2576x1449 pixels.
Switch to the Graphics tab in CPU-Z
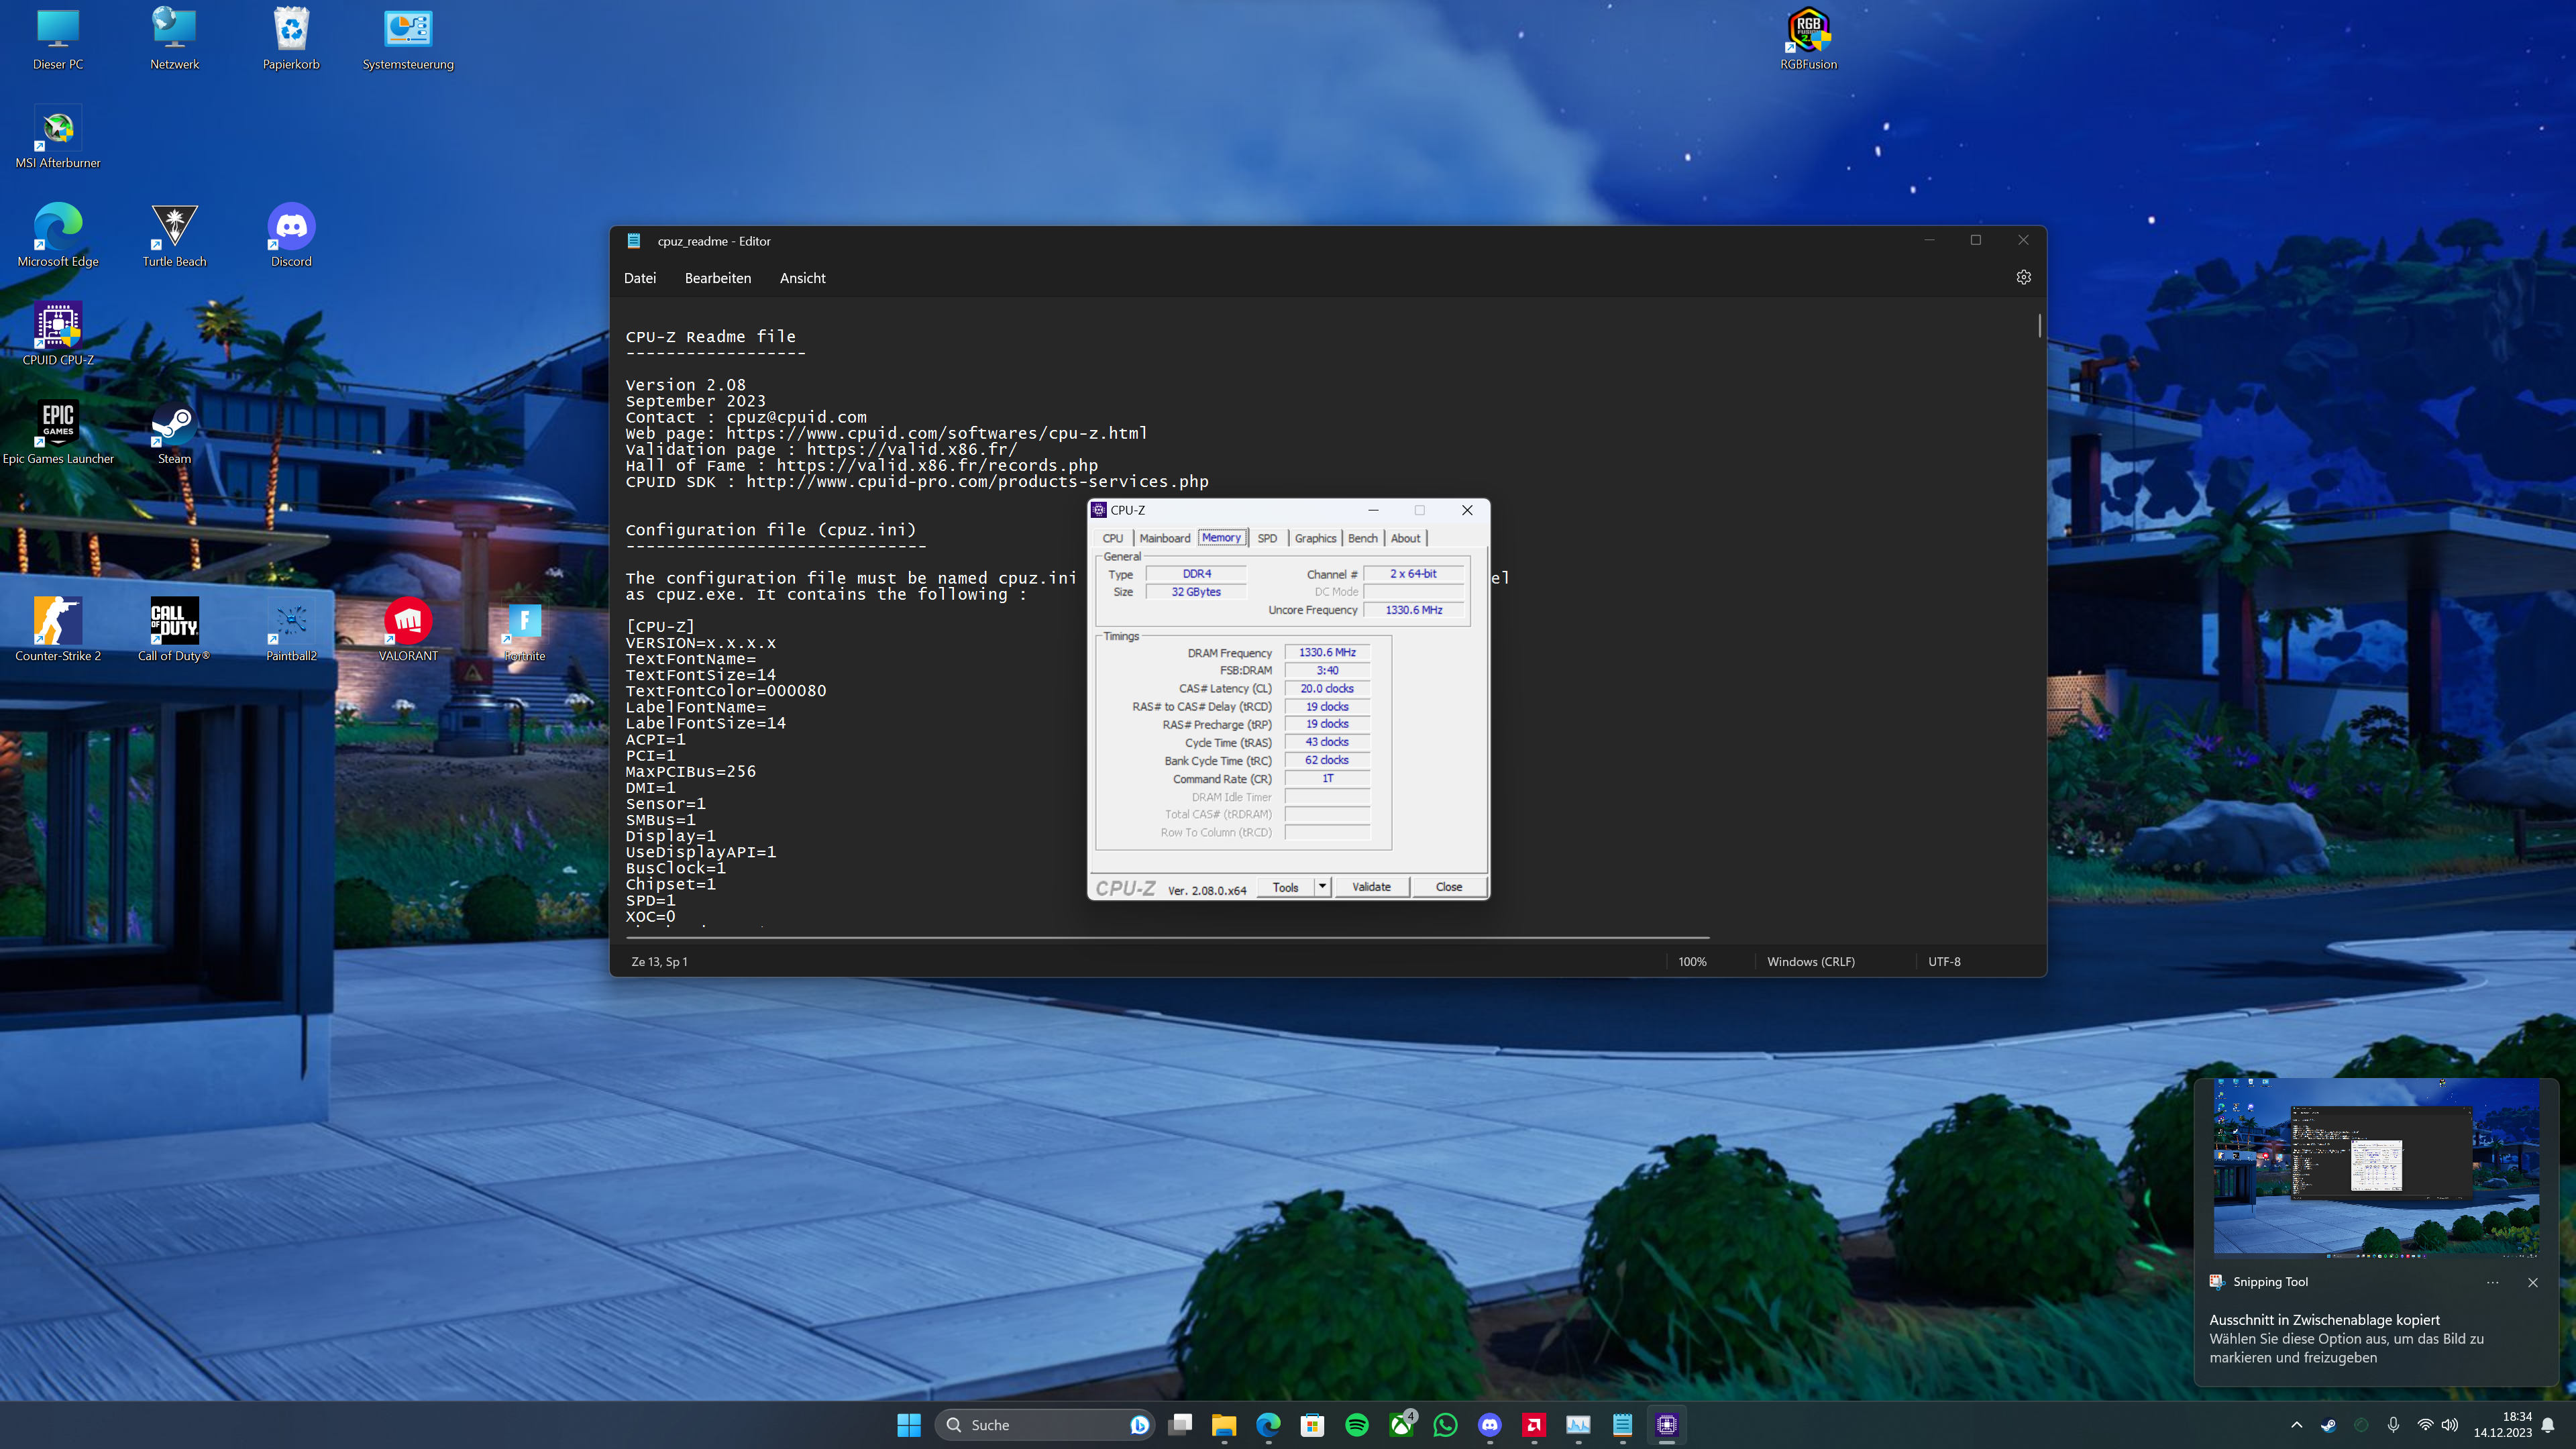(x=1315, y=537)
